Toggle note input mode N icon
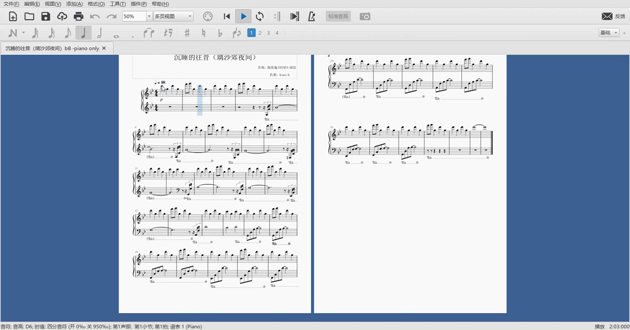630x330 pixels. (13, 33)
